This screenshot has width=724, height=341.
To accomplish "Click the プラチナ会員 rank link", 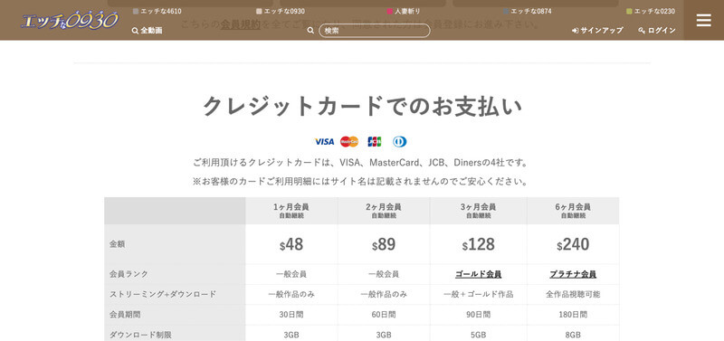I will [x=573, y=274].
